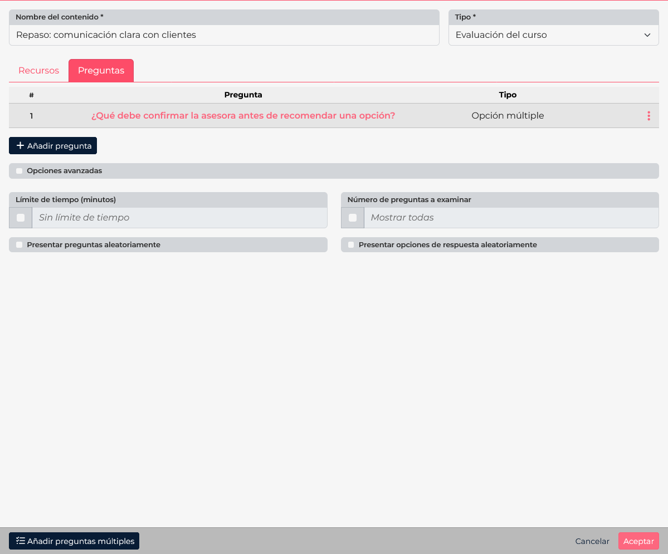Click the Límite de tiempo (minutos) label
The height and width of the screenshot is (554, 668).
click(x=66, y=200)
